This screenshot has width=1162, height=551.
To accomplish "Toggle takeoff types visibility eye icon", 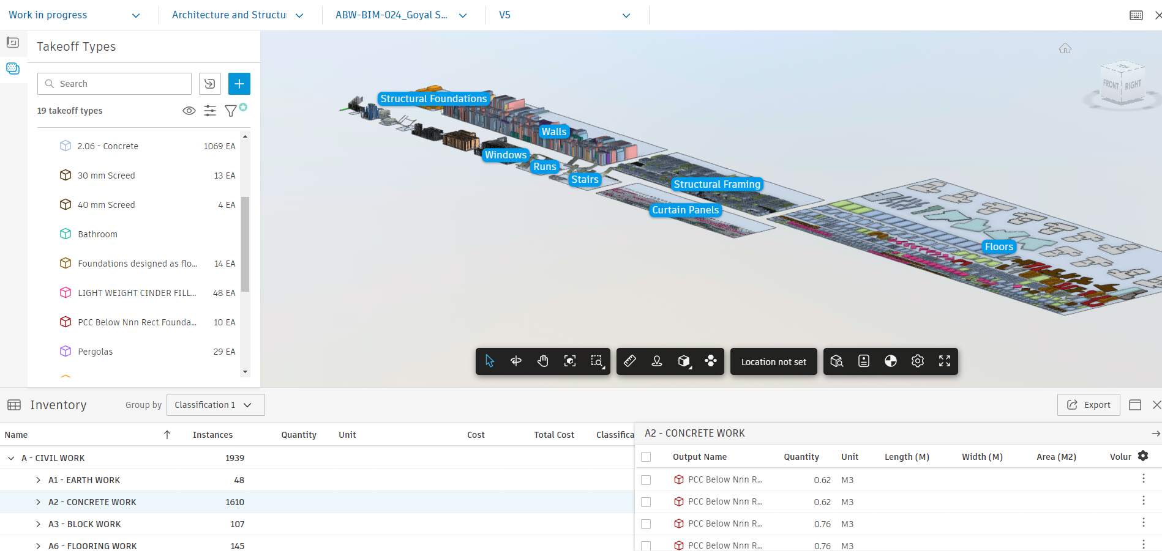I will coord(189,111).
